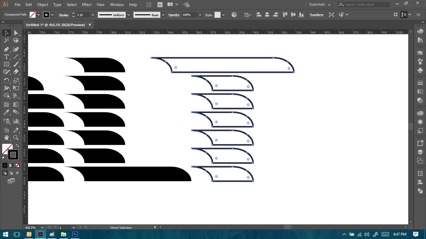Open the Effect menu
This screenshot has height=239, width=426.
click(87, 5)
